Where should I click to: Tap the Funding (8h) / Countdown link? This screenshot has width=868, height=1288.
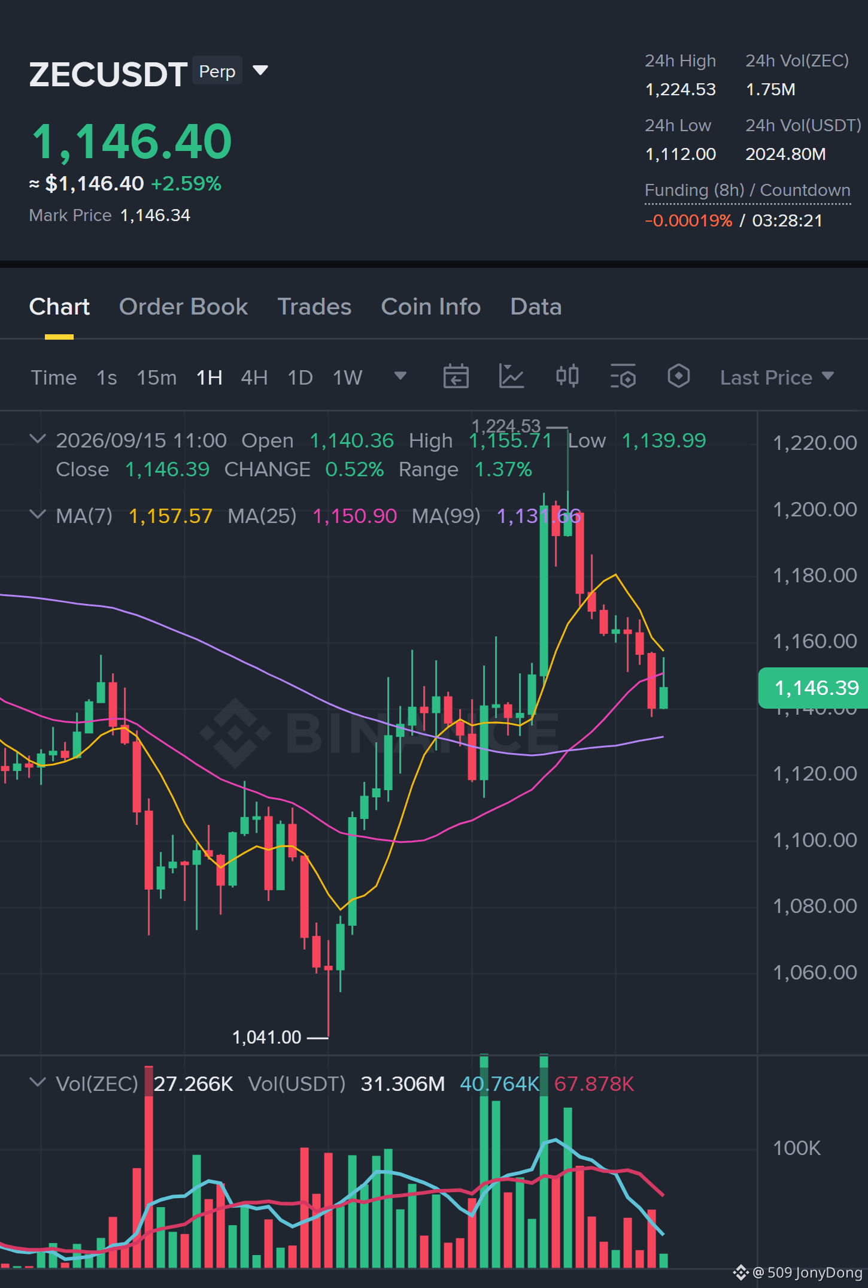[748, 191]
